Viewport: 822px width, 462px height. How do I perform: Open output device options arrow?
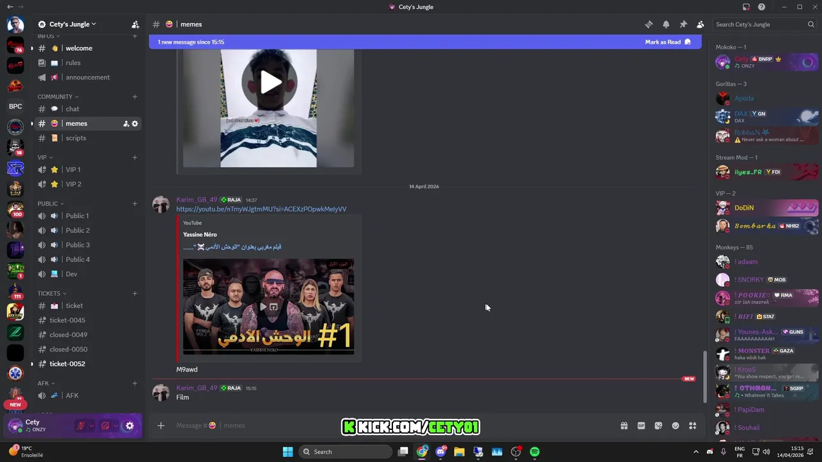116,425
